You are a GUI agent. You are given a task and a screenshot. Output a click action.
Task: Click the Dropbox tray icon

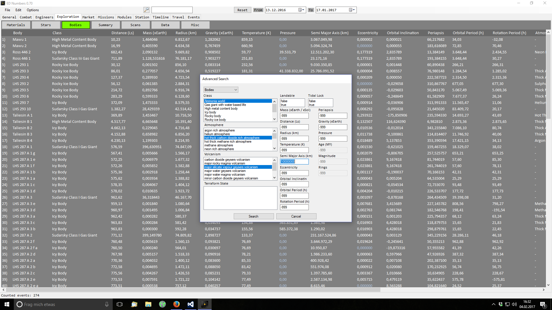(501, 304)
